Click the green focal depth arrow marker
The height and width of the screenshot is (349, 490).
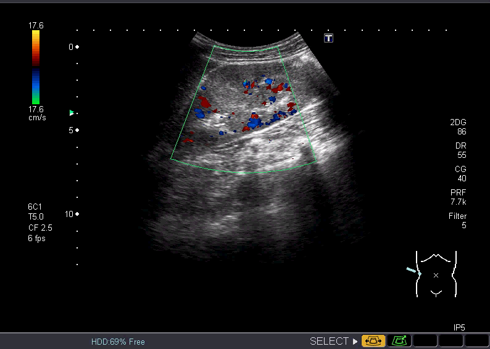tap(72, 113)
